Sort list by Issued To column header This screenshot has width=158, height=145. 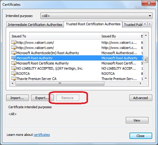55,36
